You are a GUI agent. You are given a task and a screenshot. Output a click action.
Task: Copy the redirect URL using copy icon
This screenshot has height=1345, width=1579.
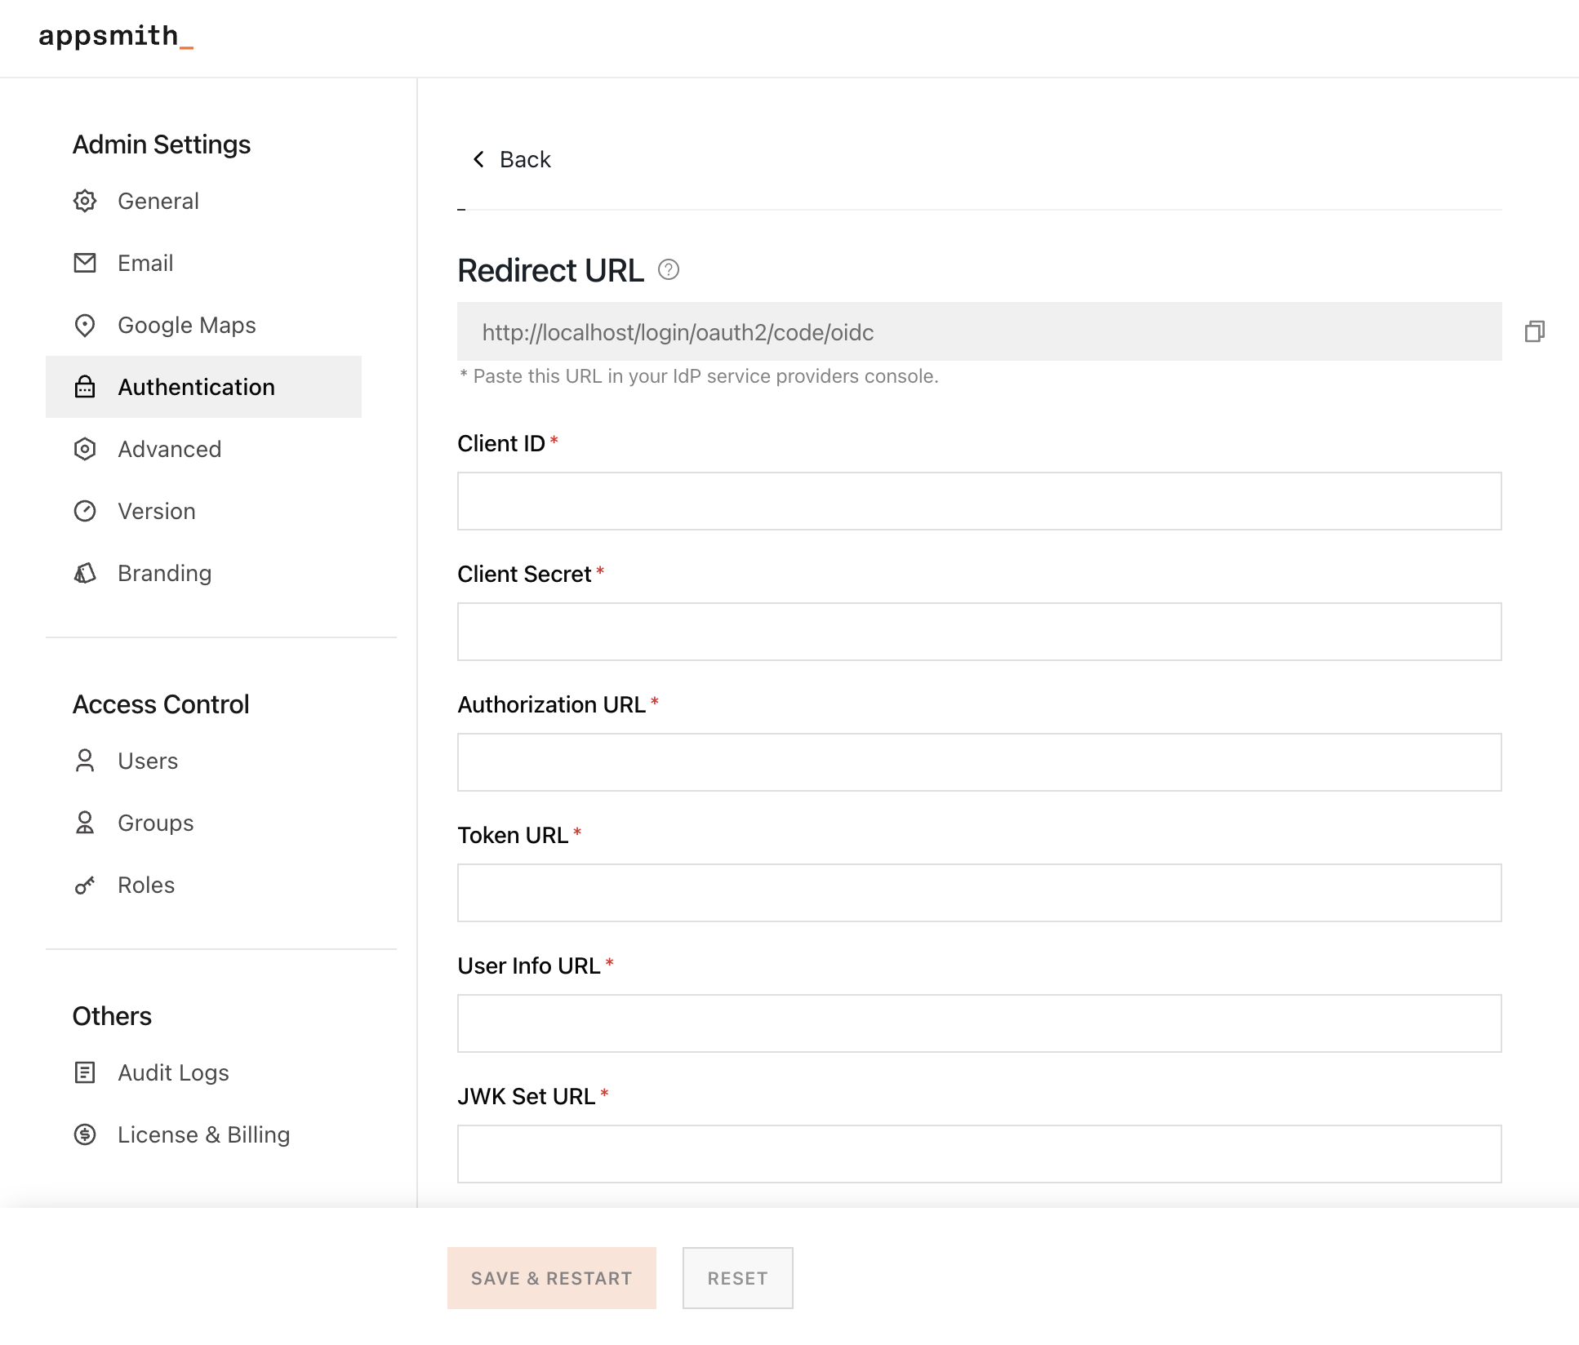point(1536,332)
